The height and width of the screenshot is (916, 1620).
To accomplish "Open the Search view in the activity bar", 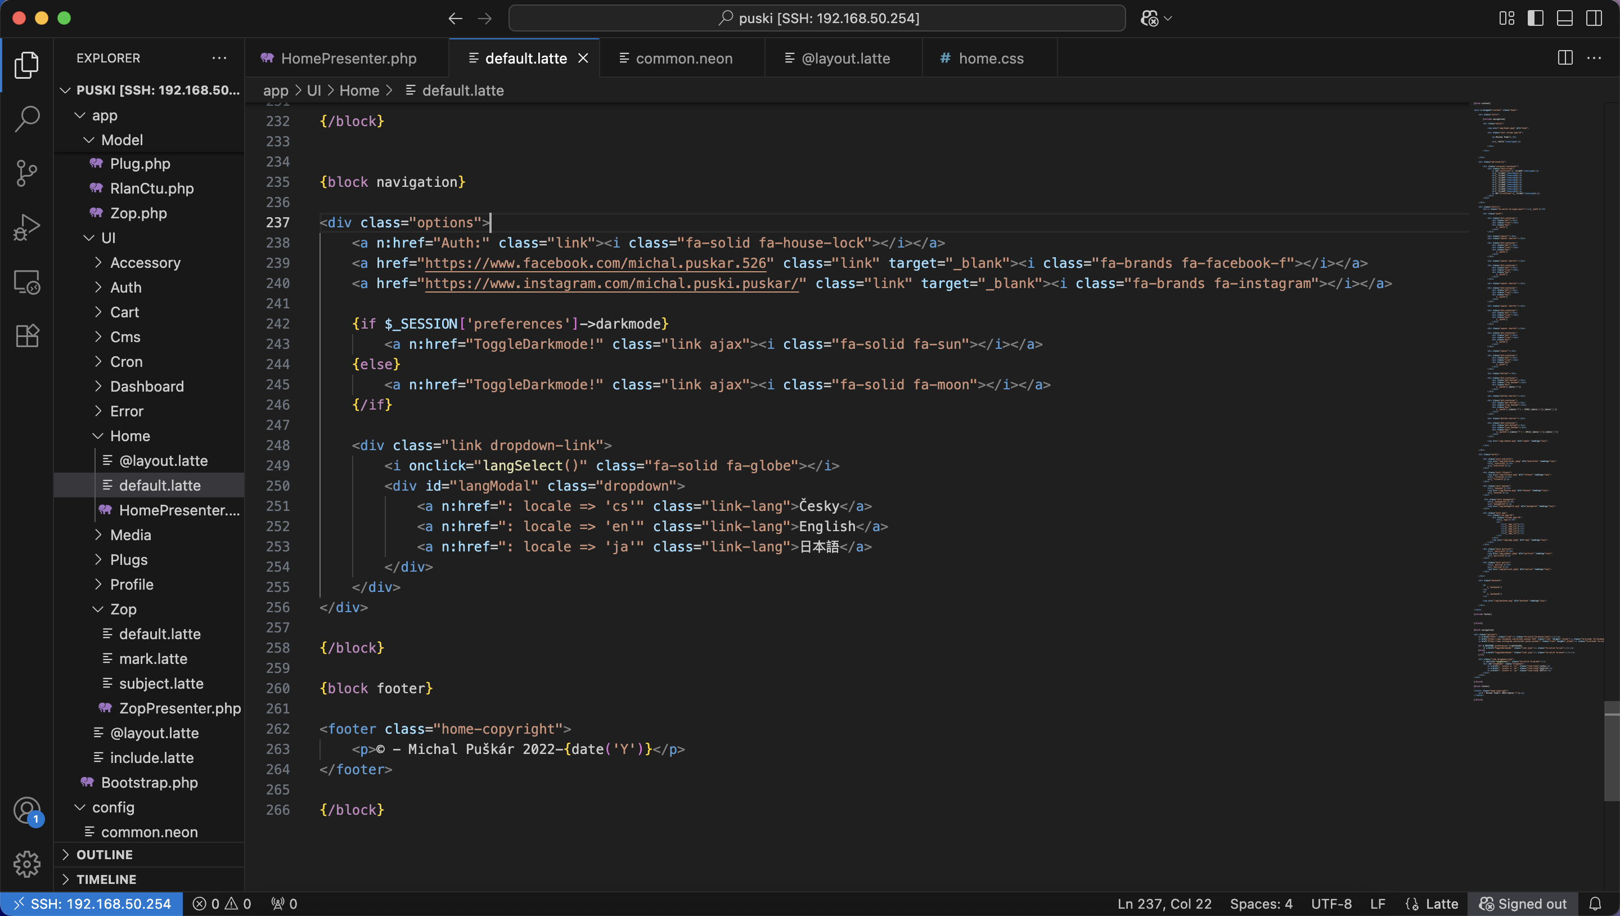I will click(27, 118).
